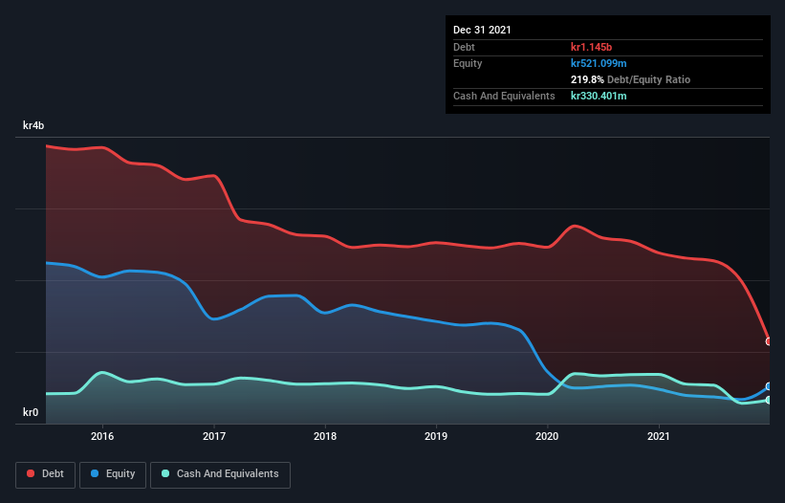The image size is (785, 503).
Task: Click the kr4b y-axis label
Action: [33, 125]
